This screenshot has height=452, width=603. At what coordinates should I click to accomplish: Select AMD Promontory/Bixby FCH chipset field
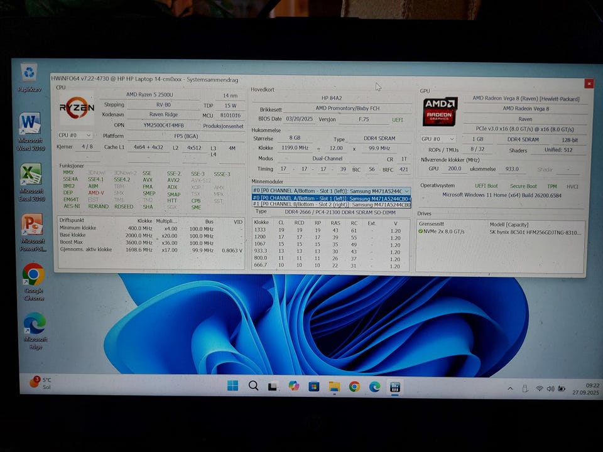347,109
